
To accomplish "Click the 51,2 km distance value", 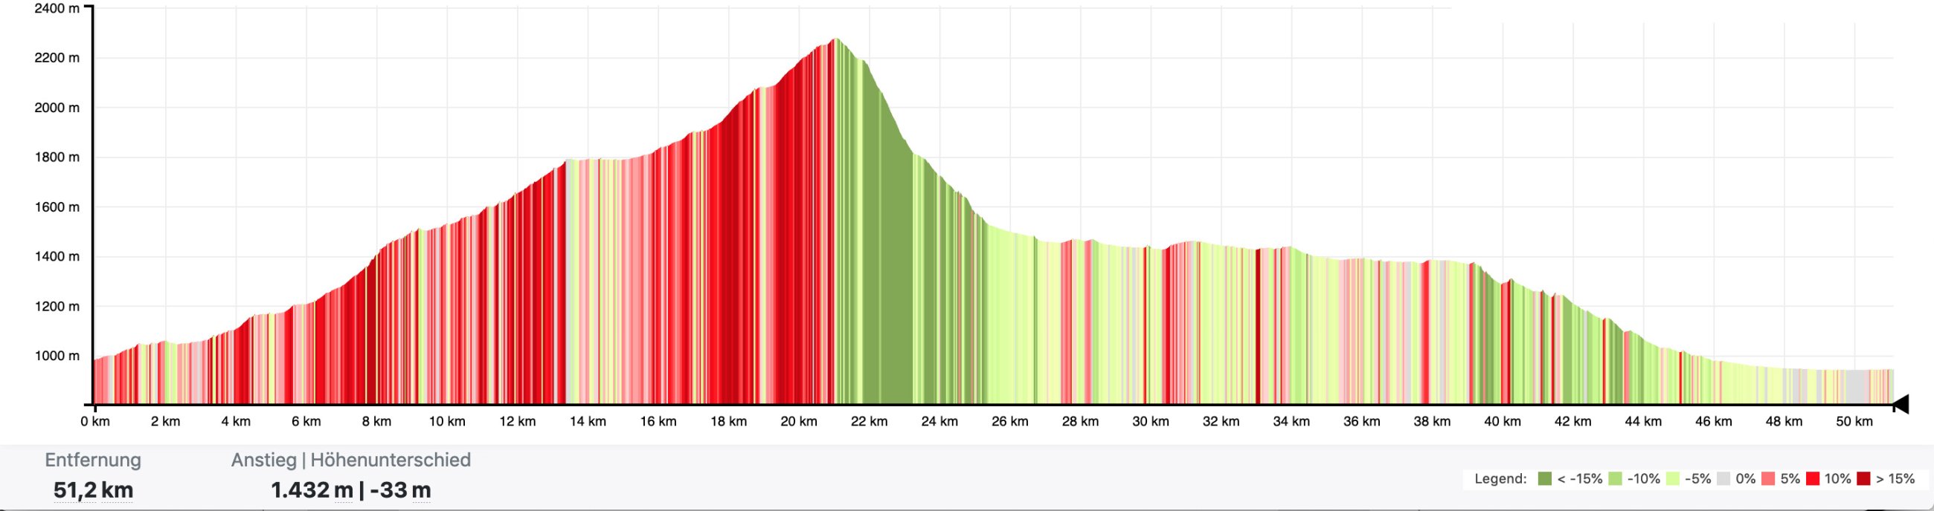I will point(93,490).
